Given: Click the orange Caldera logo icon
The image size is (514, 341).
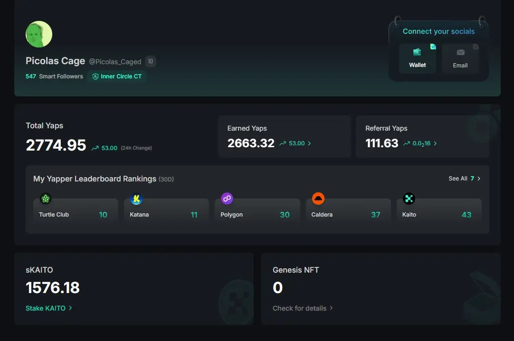Looking at the screenshot, I should [x=318, y=199].
